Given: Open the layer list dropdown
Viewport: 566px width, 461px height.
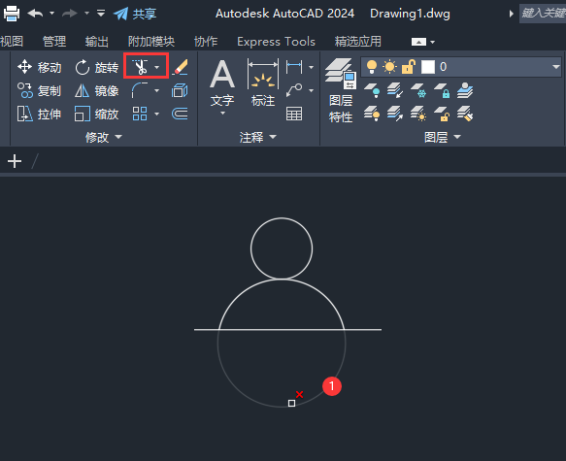Looking at the screenshot, I should click(x=556, y=67).
